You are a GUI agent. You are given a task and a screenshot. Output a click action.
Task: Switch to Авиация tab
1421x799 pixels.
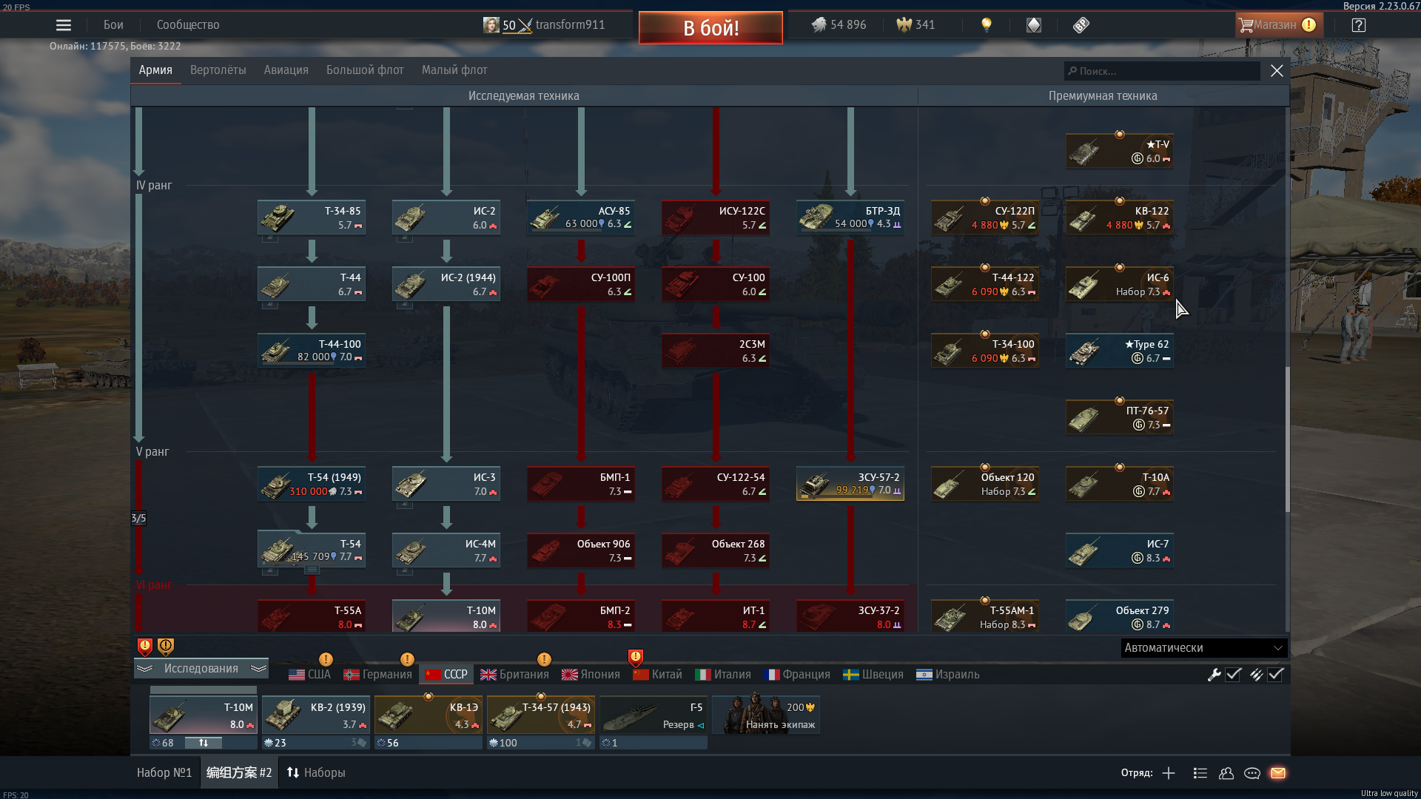[x=286, y=70]
